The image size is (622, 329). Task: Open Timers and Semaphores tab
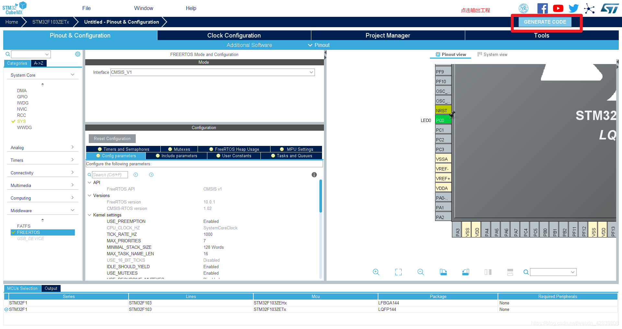point(123,149)
